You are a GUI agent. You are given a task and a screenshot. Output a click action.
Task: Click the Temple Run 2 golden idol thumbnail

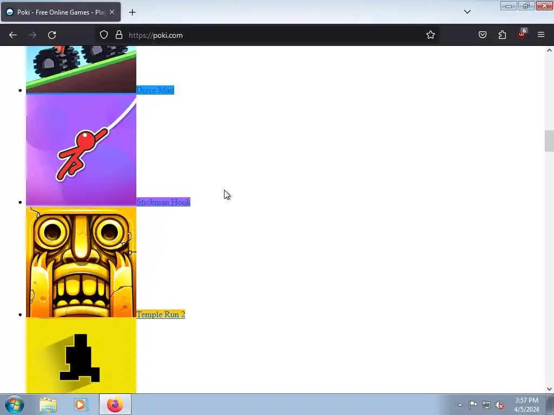point(81,262)
